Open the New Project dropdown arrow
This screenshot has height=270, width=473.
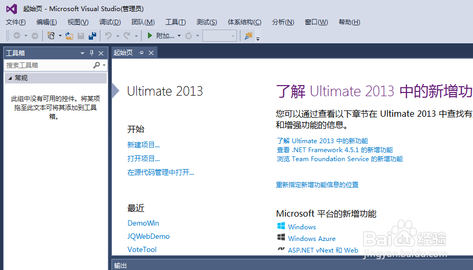(x=60, y=36)
